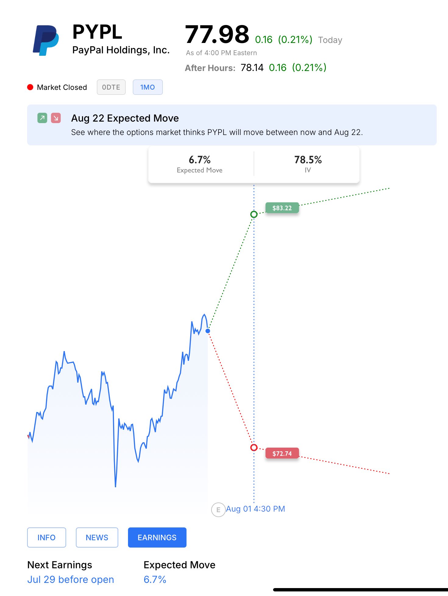Click the $72.74 lower price label

pyautogui.click(x=282, y=453)
